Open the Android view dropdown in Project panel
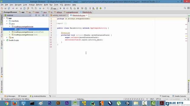This screenshot has width=190, height=106. [18, 15]
